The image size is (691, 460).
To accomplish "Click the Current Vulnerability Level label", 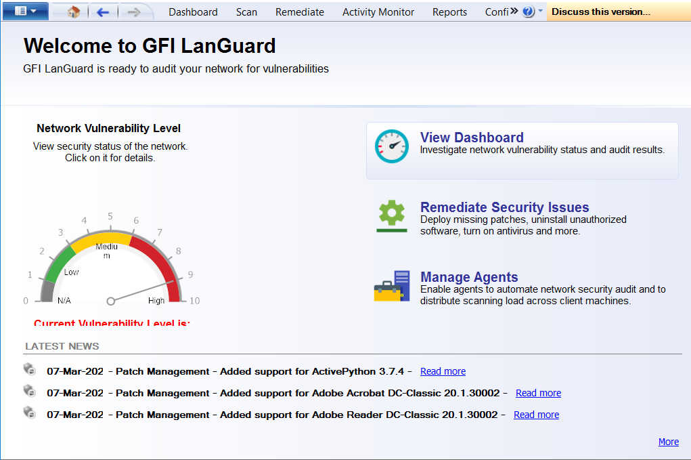I will tap(112, 322).
